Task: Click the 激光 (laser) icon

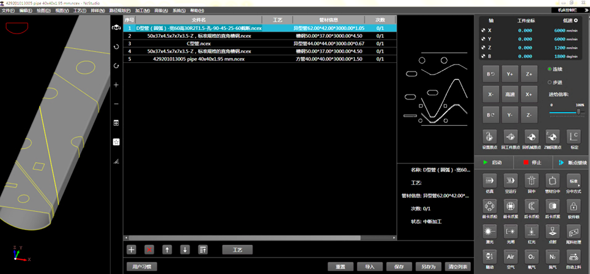Action: click(x=489, y=232)
